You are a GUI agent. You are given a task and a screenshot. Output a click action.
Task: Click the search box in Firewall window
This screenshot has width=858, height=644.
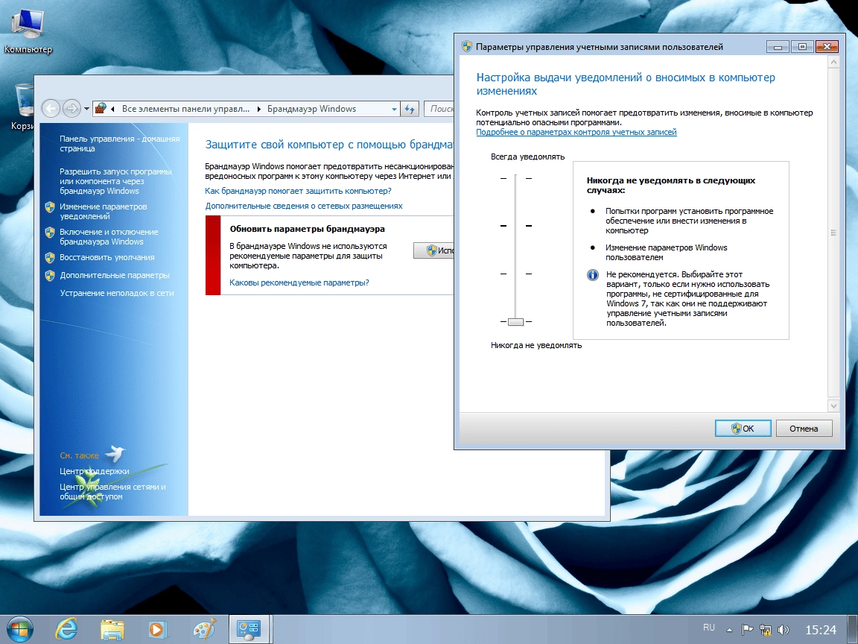(439, 109)
